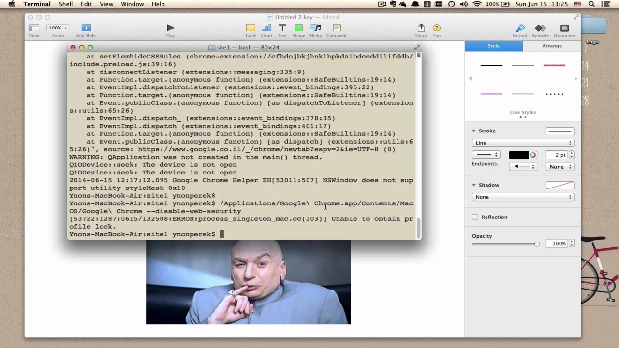Open the left endpoint arrow dropdown

523,167
